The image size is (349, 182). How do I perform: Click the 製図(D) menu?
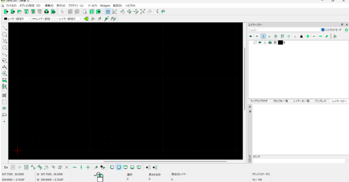point(117,5)
